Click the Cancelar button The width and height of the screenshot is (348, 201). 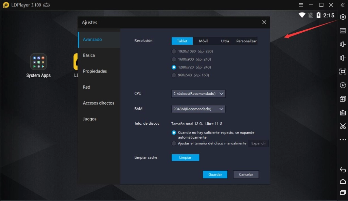tap(246, 174)
